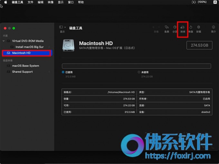Image resolution: width=219 pixels, height=164 pixels.
Task: Click the 类型 SATA内置物理宗卷 value
Action: (200, 92)
